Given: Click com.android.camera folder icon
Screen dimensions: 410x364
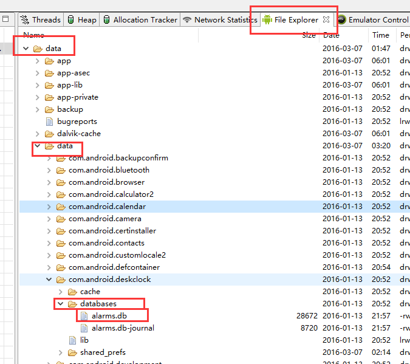Looking at the screenshot, I should click(61, 219).
